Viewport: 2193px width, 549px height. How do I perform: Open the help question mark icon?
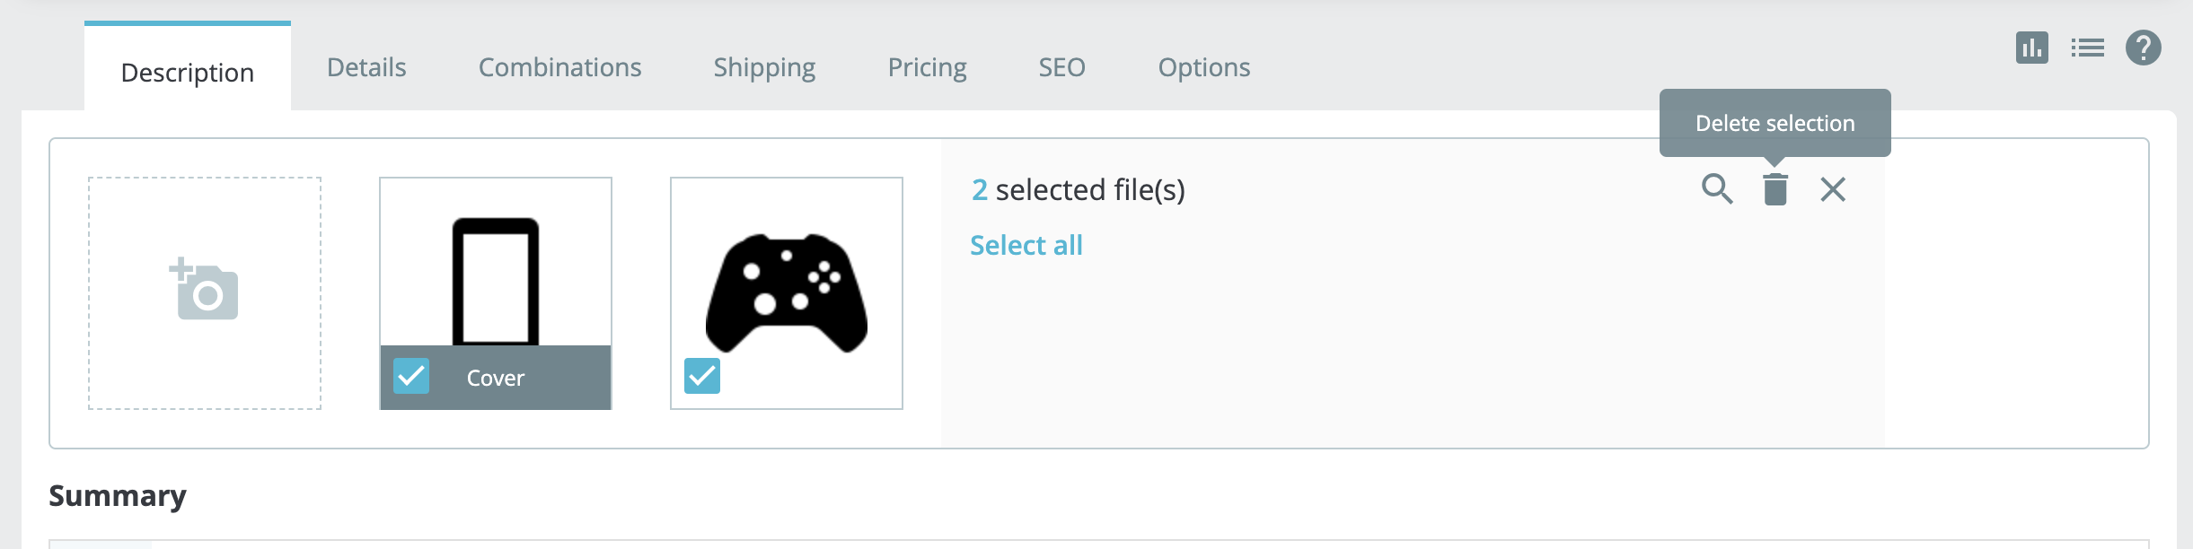[2143, 48]
